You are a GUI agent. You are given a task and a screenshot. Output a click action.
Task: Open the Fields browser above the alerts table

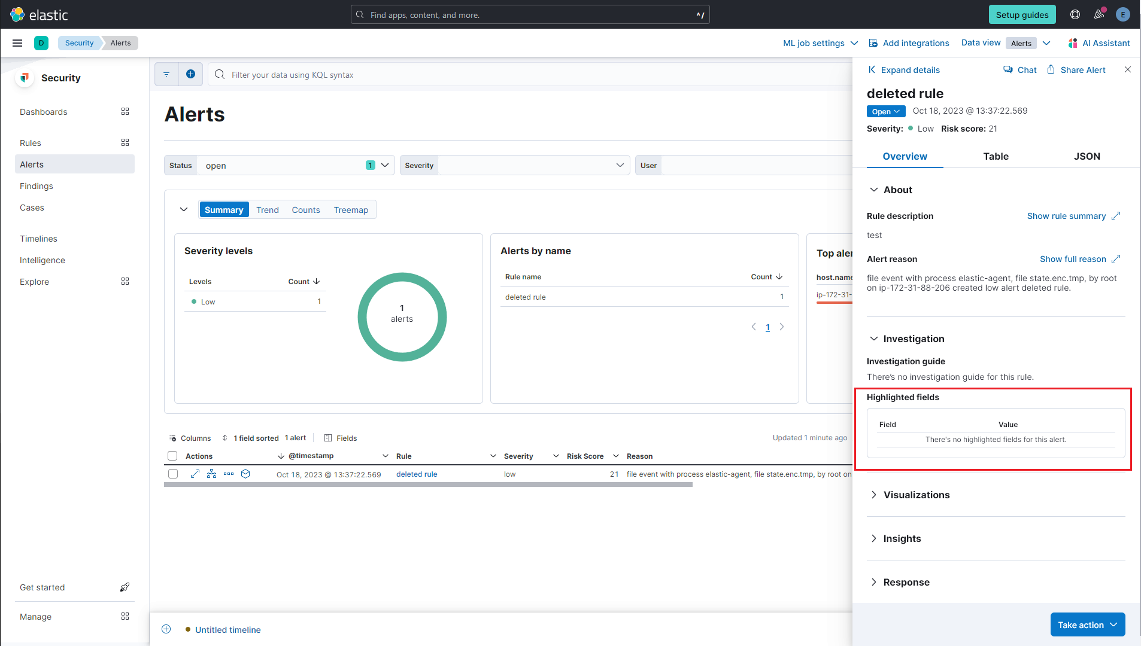tap(340, 437)
